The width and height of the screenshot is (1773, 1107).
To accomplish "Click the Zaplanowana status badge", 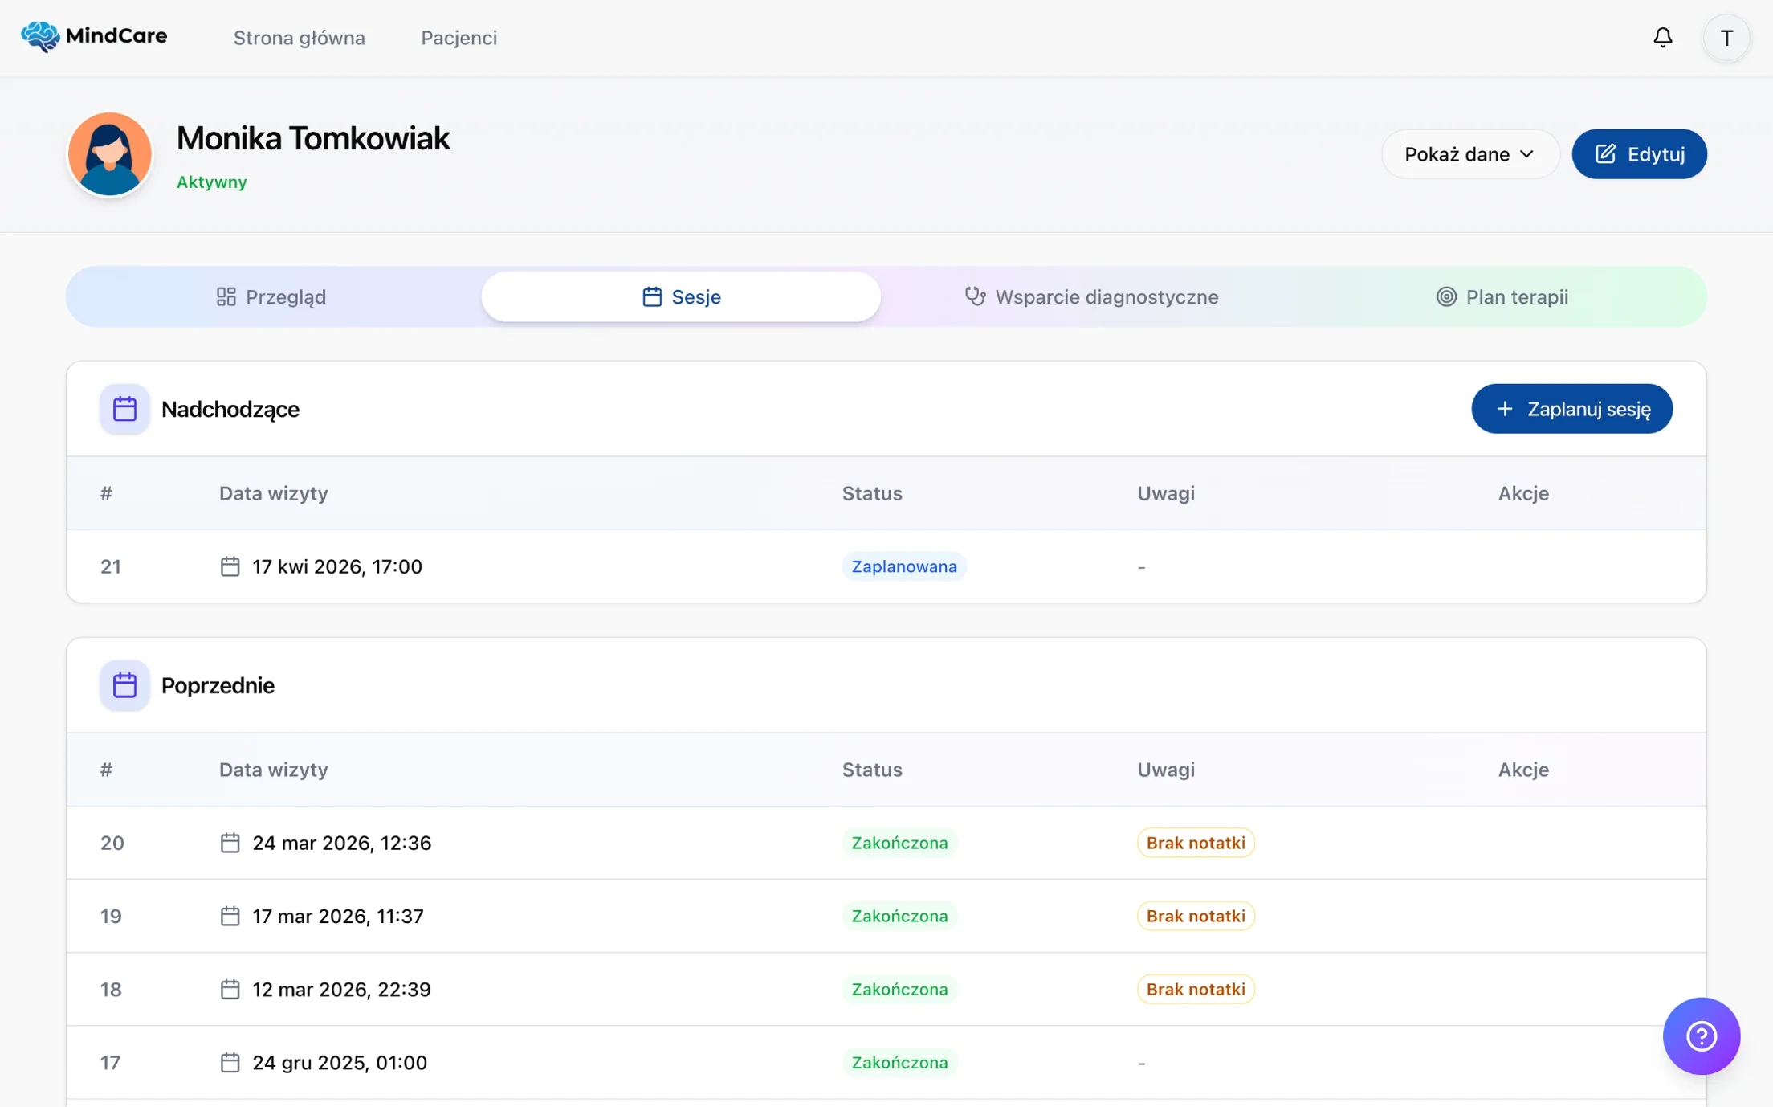I will pos(904,566).
